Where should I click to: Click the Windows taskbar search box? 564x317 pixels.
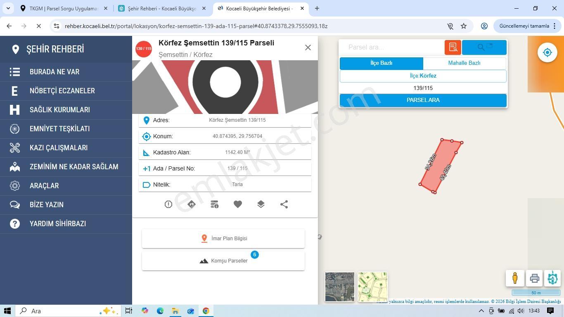click(68, 311)
